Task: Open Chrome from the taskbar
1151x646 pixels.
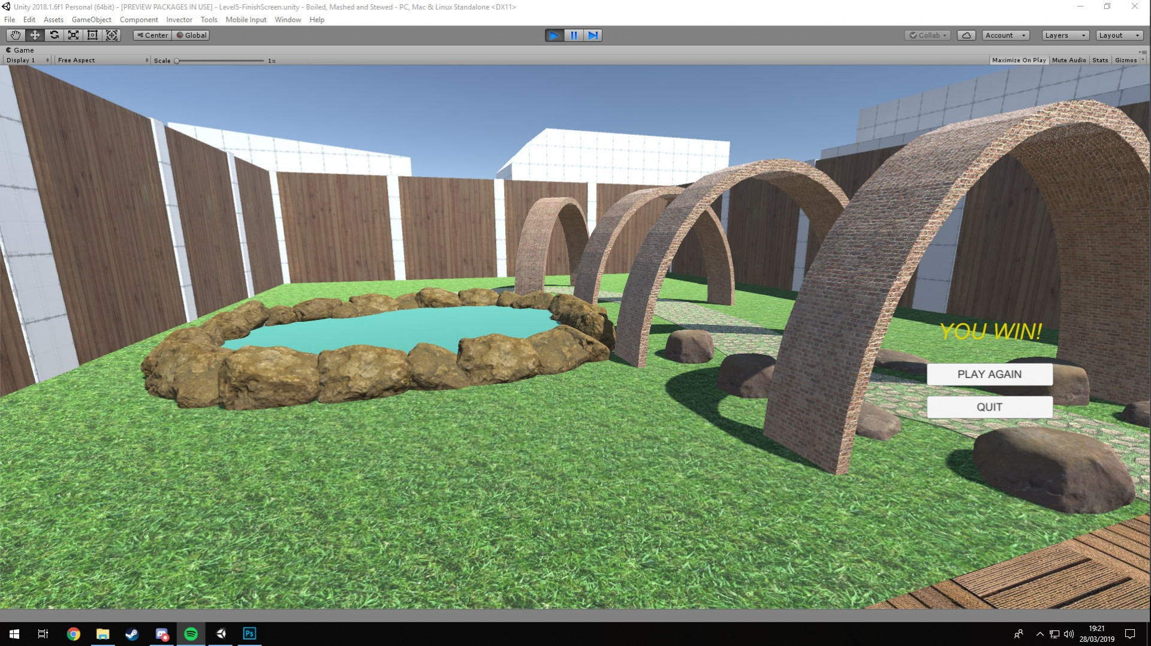Action: (x=73, y=633)
